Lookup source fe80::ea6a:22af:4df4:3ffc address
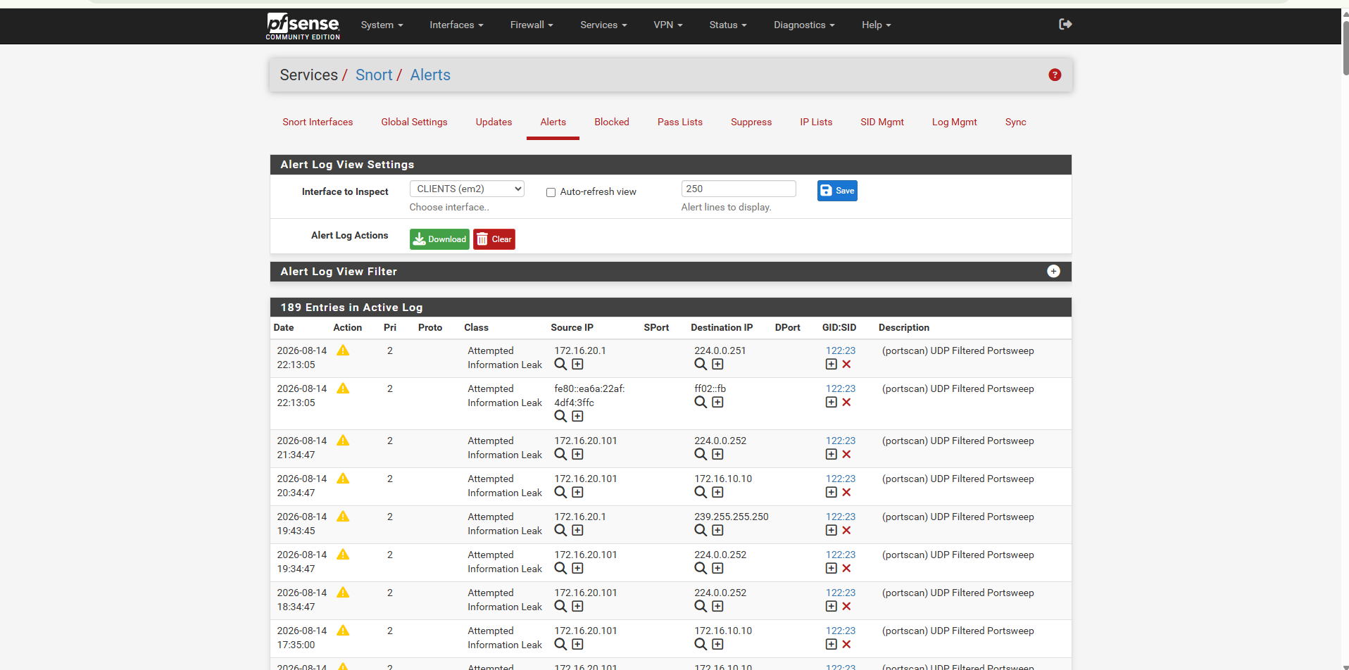Image resolution: width=1349 pixels, height=670 pixels. click(560, 417)
